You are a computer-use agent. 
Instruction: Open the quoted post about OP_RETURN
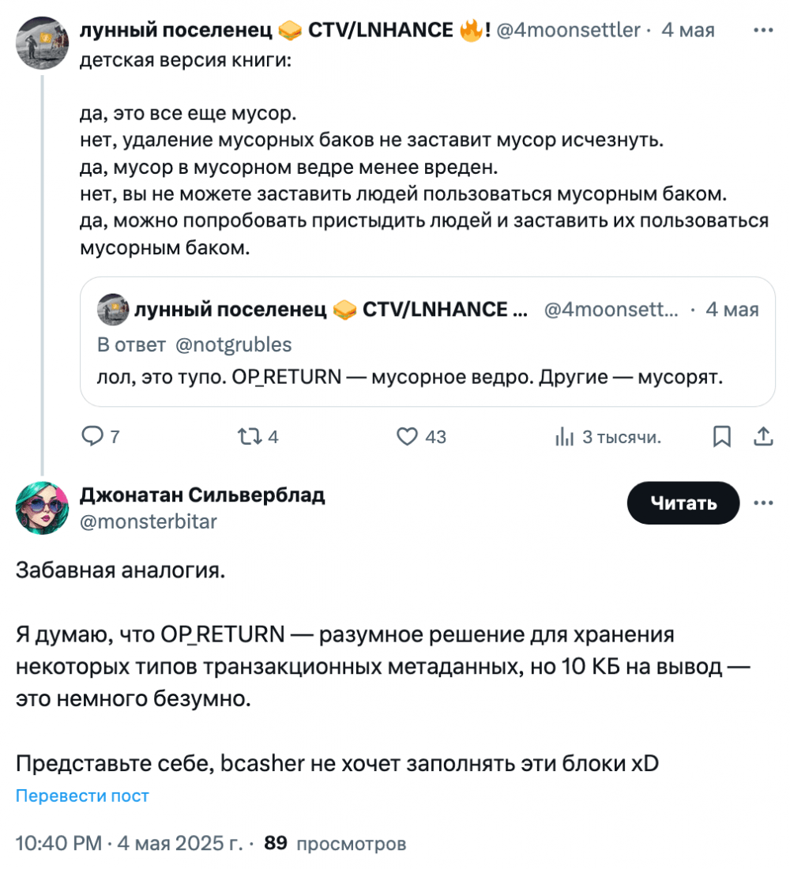(x=427, y=342)
